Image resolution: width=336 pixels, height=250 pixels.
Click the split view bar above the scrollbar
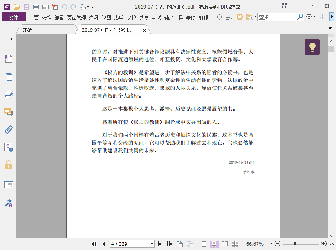click(x=331, y=36)
